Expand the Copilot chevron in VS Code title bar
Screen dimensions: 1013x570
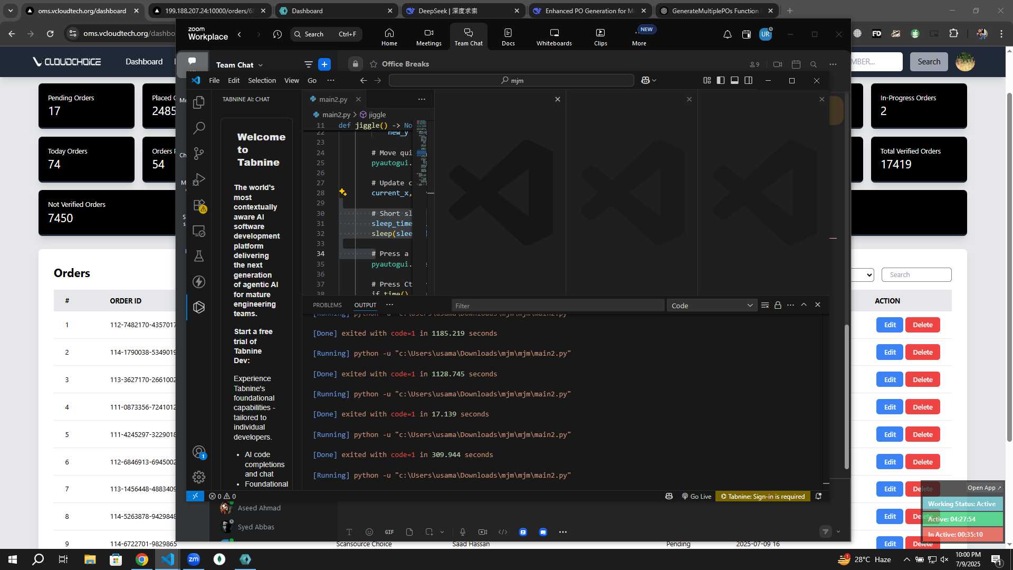click(654, 80)
